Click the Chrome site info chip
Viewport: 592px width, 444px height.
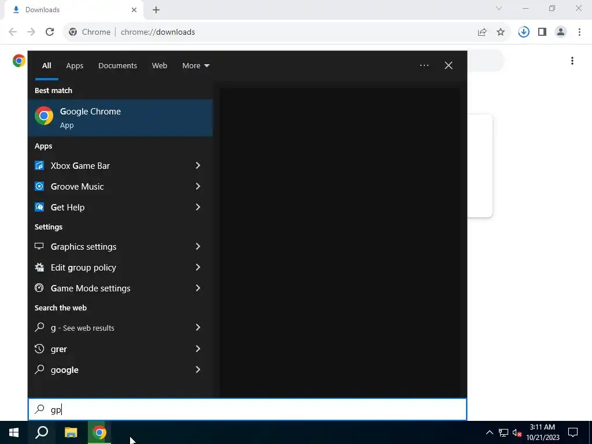click(90, 32)
